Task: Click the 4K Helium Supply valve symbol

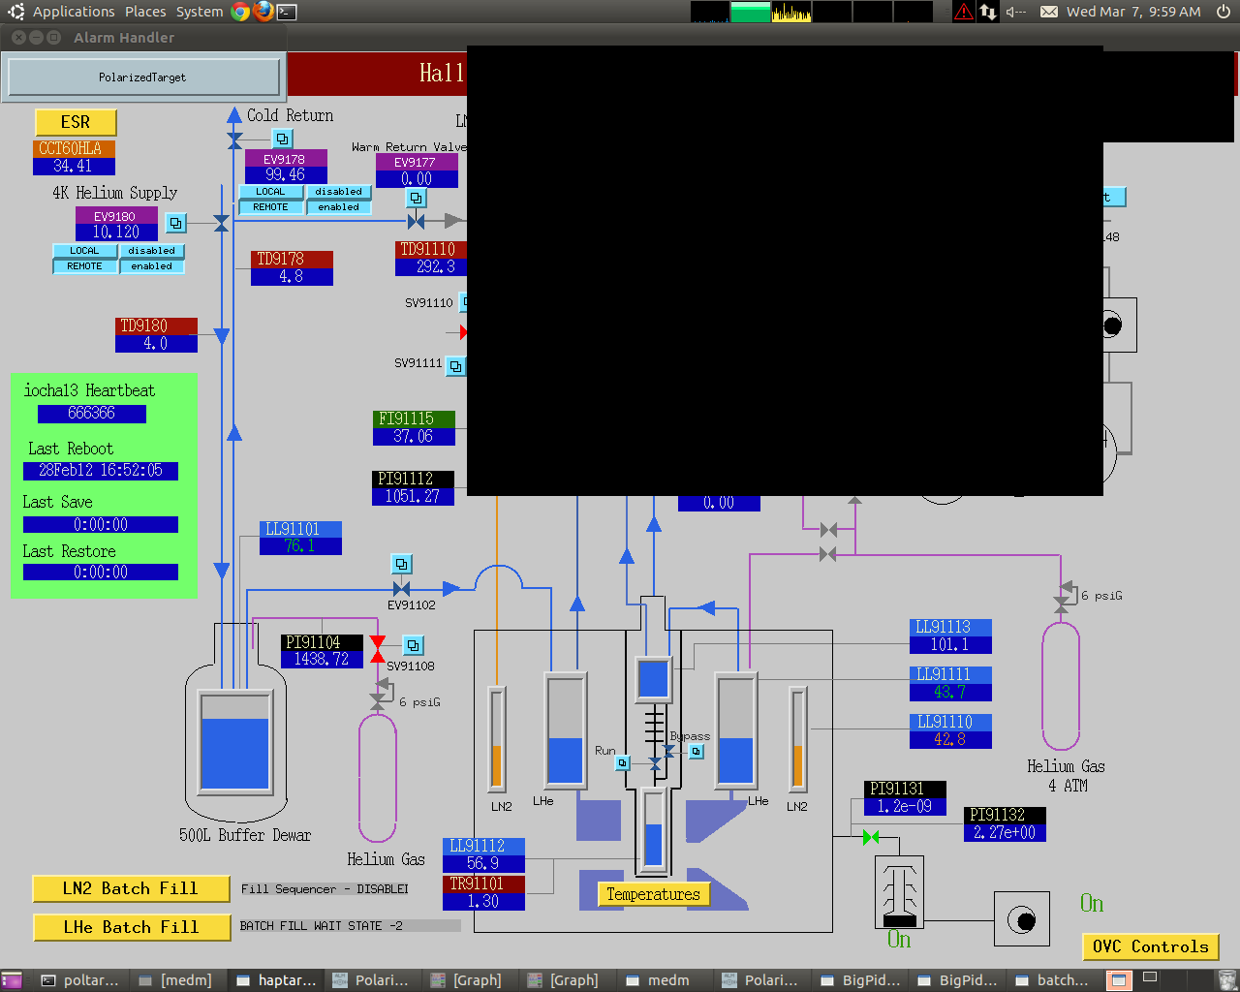Action: pos(221,224)
